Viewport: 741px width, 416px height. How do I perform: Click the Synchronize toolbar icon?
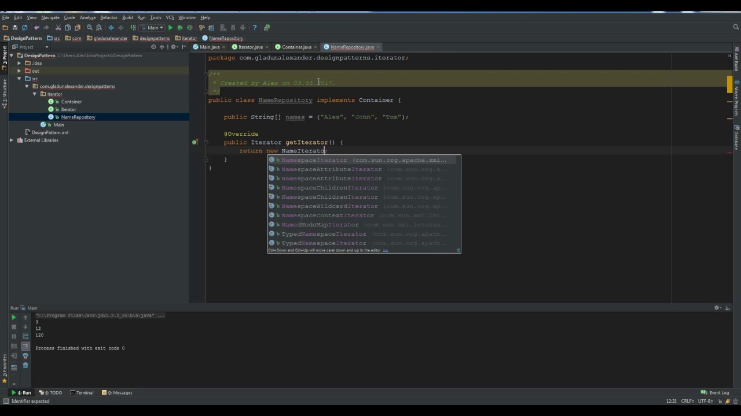[x=25, y=27]
